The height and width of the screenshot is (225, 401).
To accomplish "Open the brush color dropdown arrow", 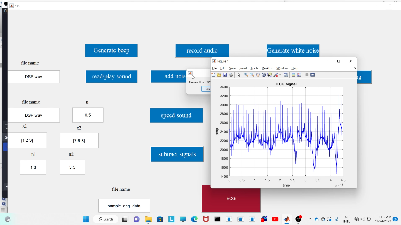I will (x=280, y=75).
